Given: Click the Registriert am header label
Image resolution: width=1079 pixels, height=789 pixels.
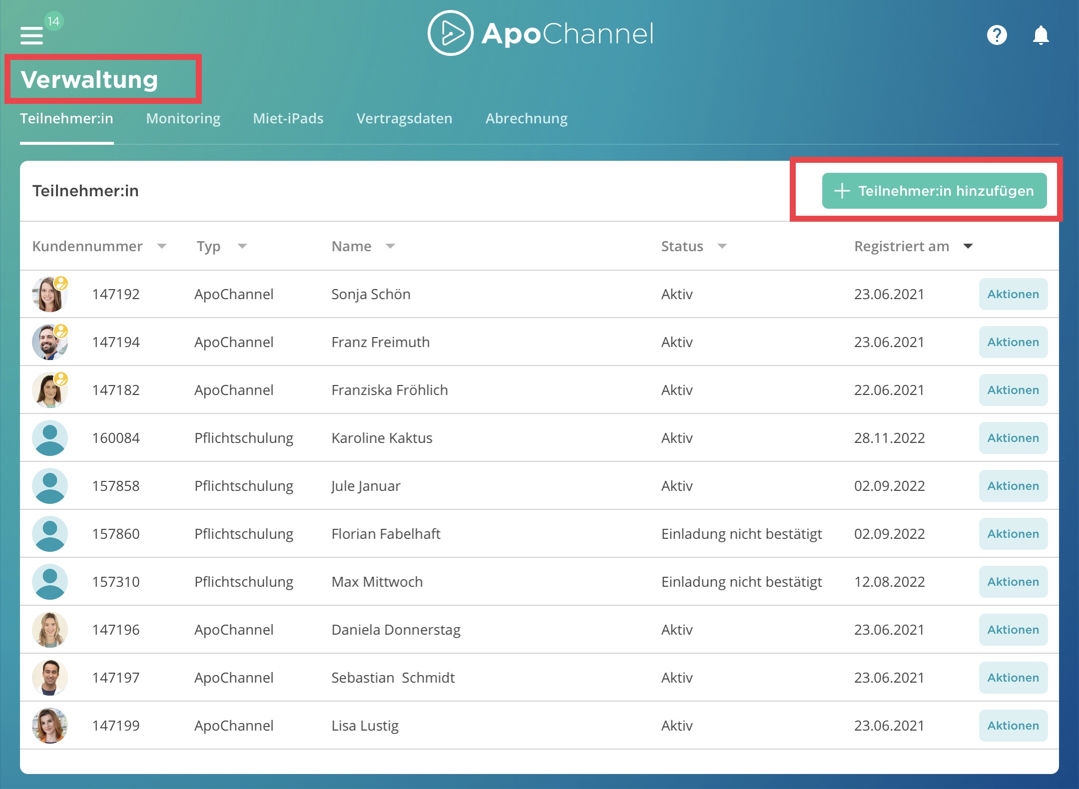Looking at the screenshot, I should click(x=901, y=246).
